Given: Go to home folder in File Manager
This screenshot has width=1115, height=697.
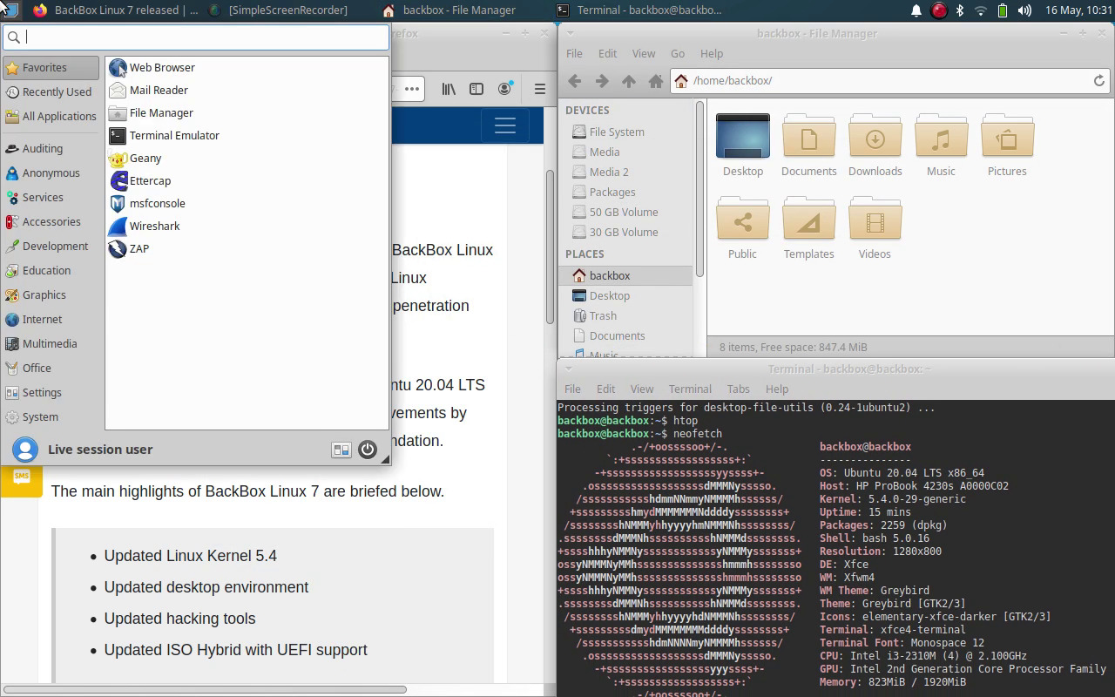Looking at the screenshot, I should pos(656,80).
